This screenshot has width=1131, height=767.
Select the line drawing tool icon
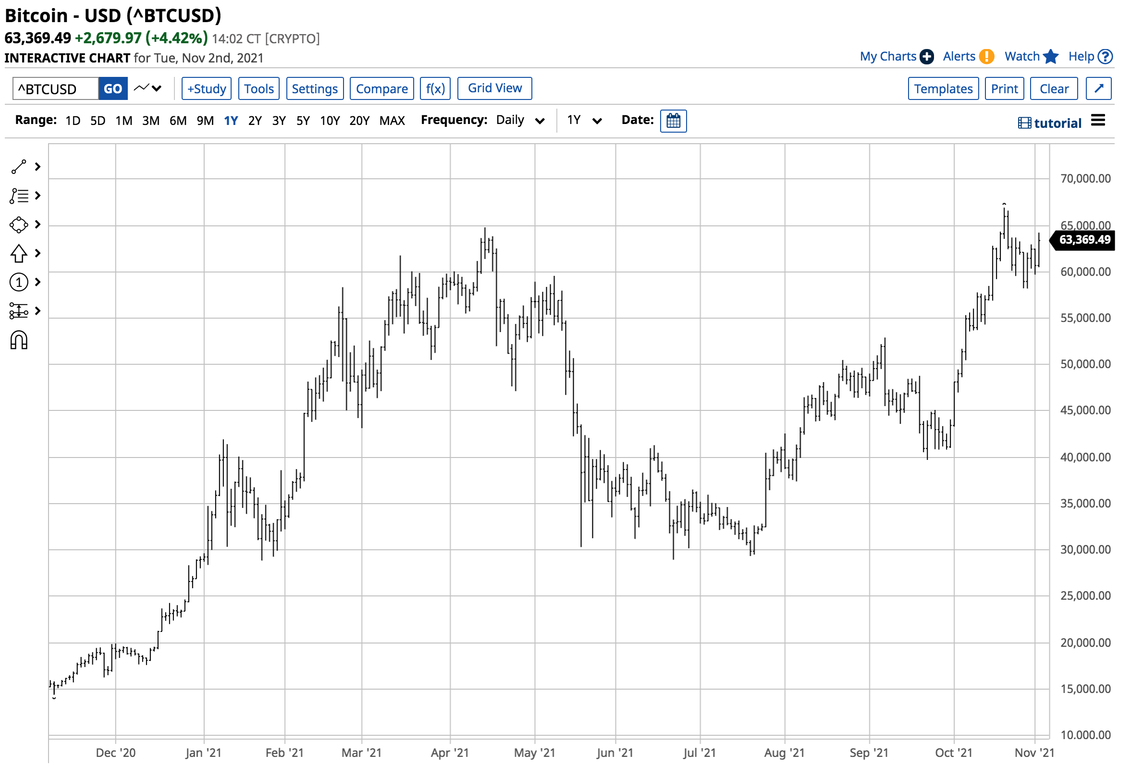point(18,167)
